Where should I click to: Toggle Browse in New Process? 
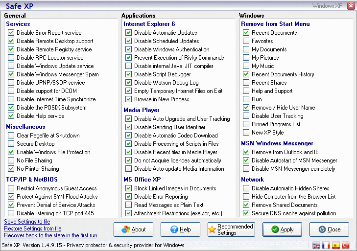[x=128, y=99]
